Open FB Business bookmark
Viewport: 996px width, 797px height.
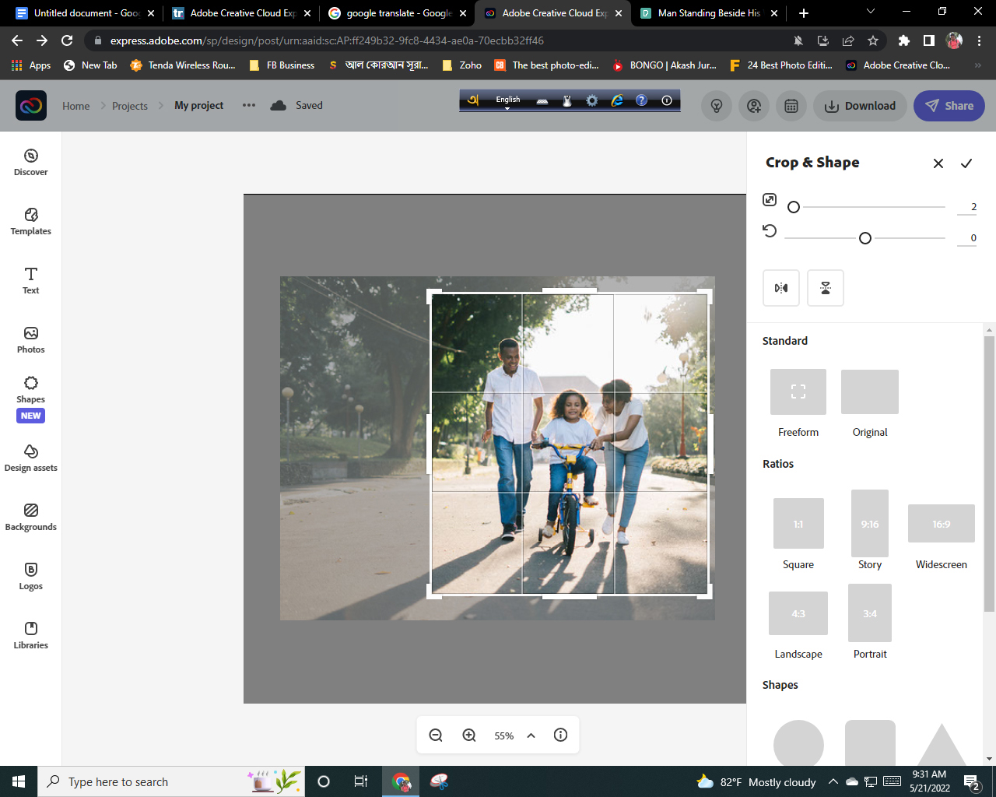(x=282, y=65)
